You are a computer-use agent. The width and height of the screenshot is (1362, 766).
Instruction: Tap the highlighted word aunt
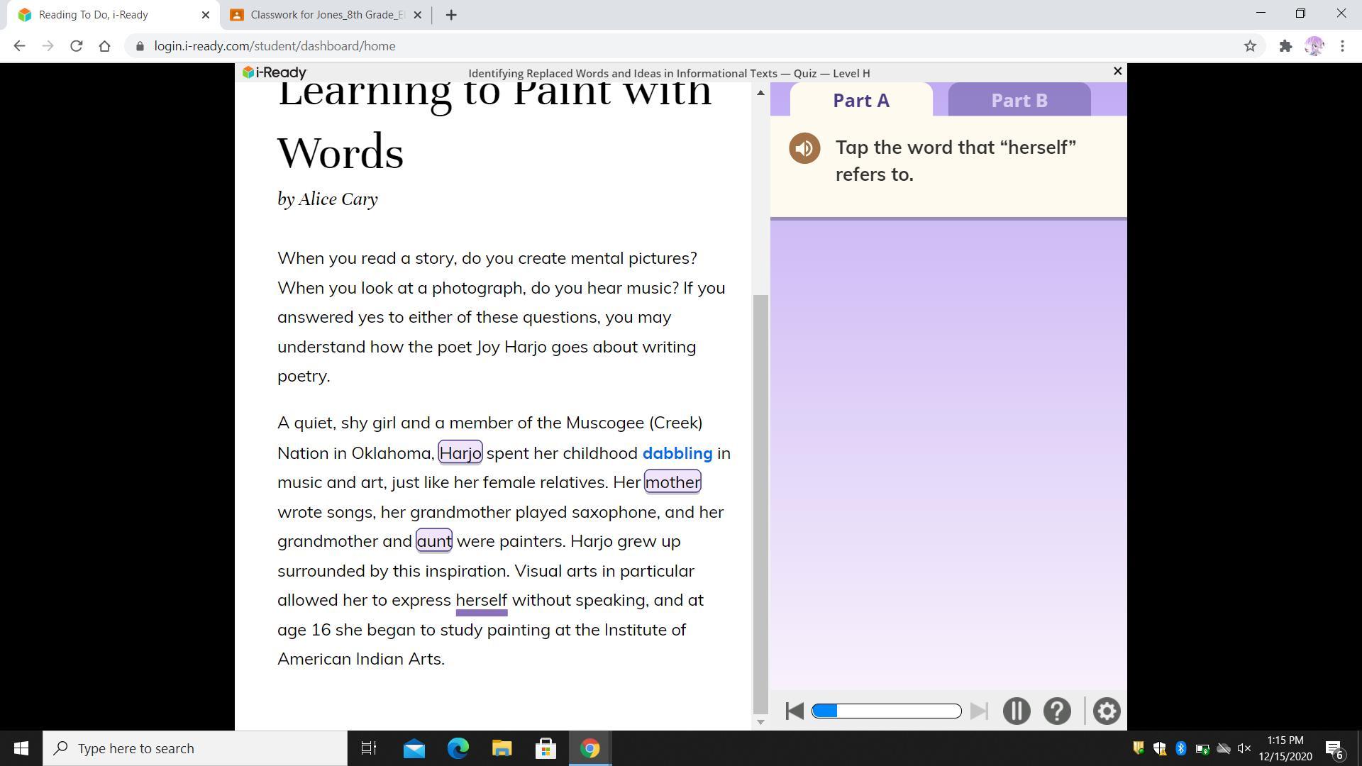[433, 541]
